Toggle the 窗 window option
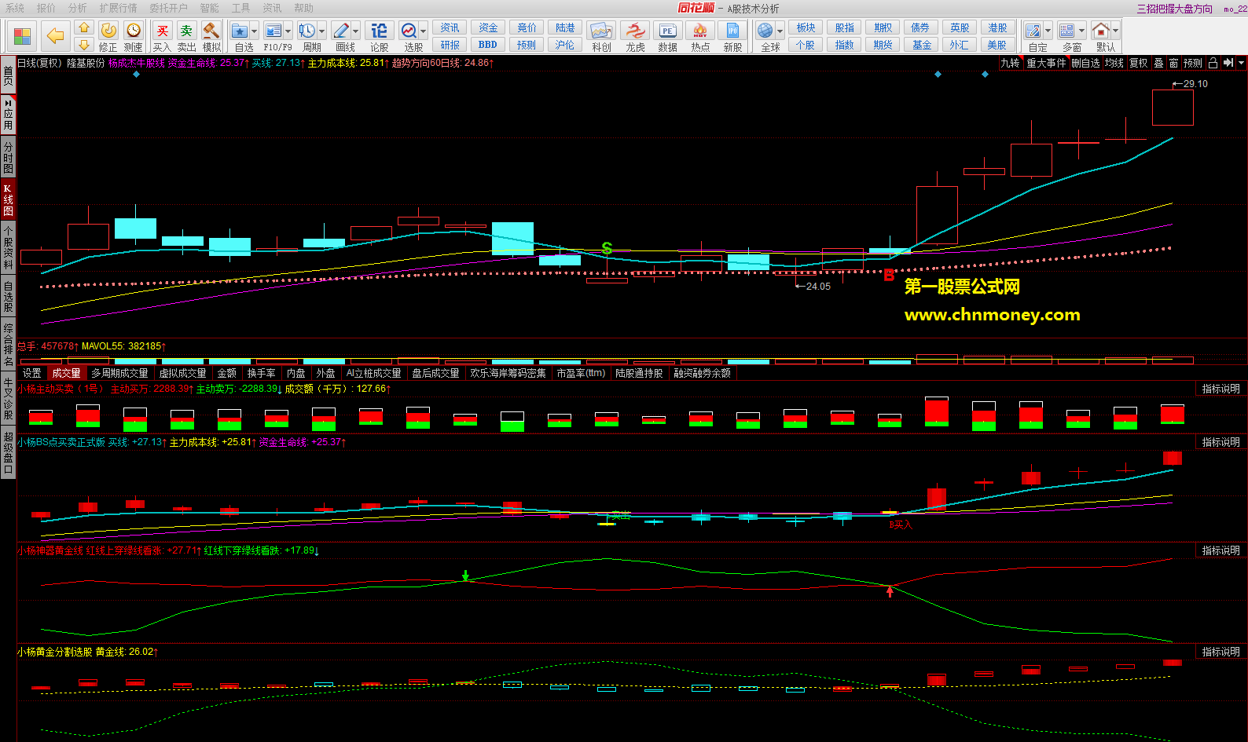The image size is (1248, 742). point(1173,63)
